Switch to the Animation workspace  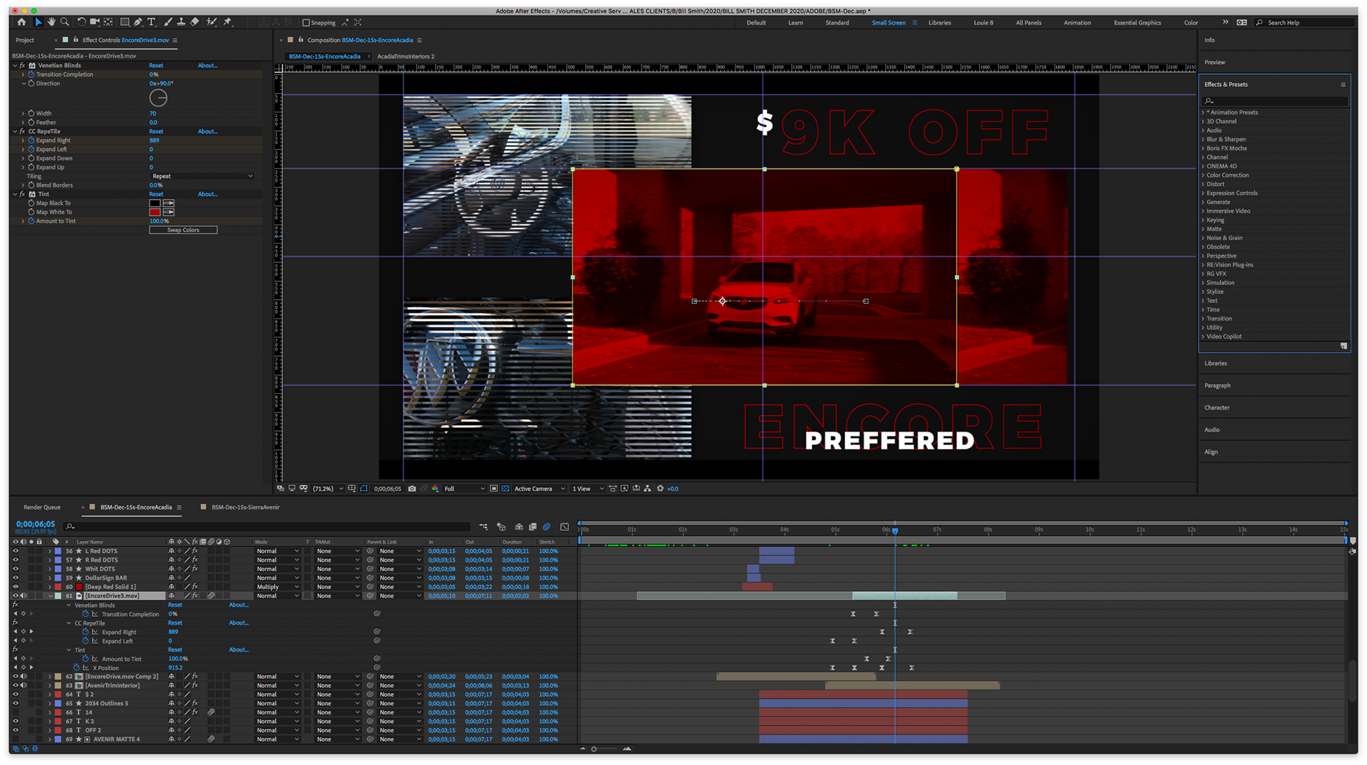(x=1077, y=23)
